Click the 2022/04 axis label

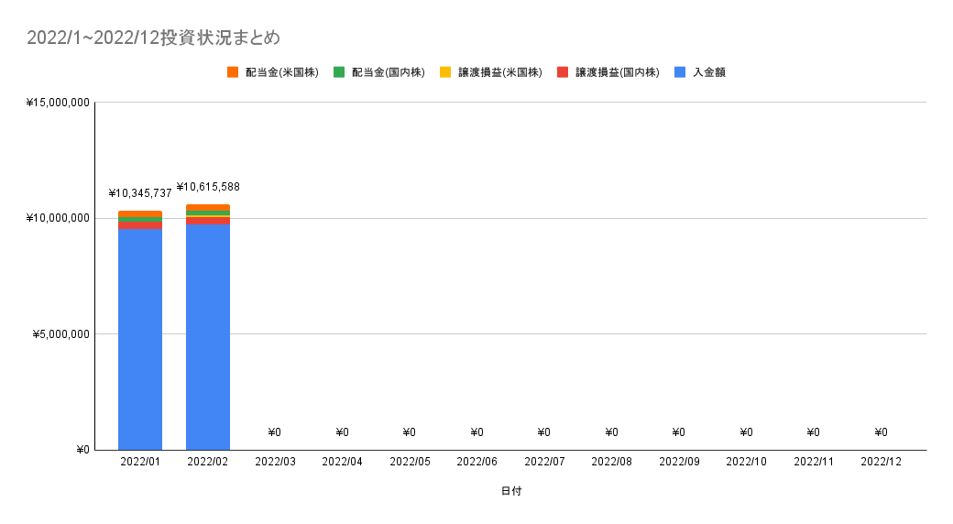[x=342, y=462]
